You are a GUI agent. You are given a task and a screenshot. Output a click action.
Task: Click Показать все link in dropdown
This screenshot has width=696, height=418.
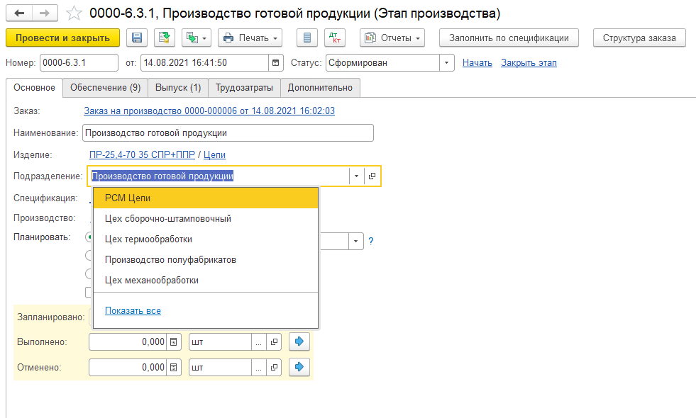(x=133, y=311)
